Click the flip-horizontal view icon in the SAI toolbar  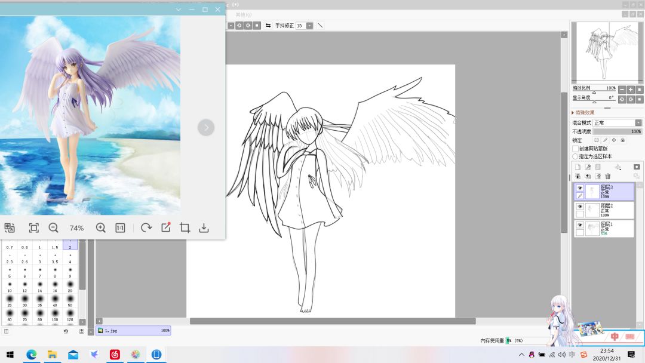tap(268, 26)
